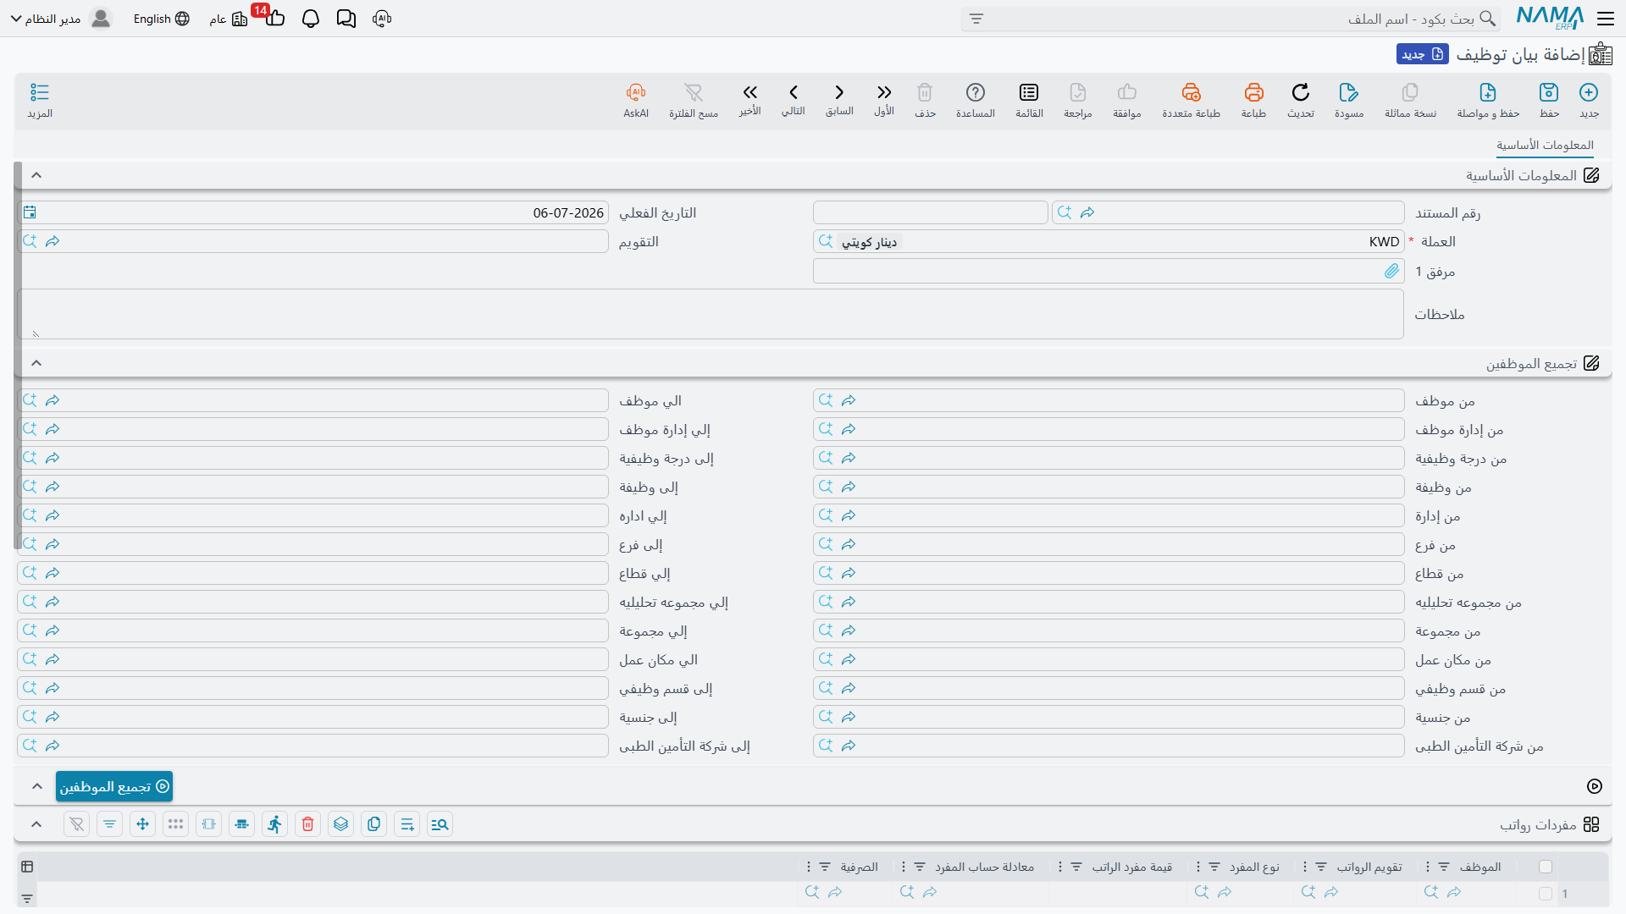Click the تحديث refresh icon

(x=1301, y=100)
